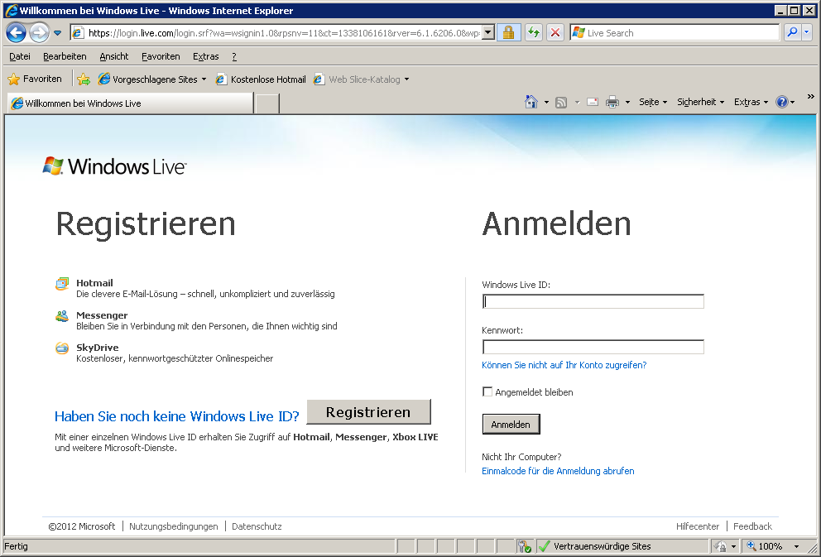Click the Forward navigation arrow

(39, 32)
